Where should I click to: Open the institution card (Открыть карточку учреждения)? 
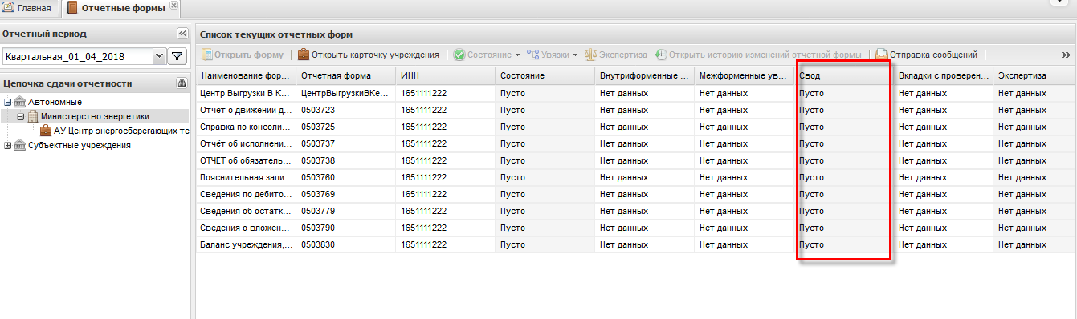[x=369, y=55]
